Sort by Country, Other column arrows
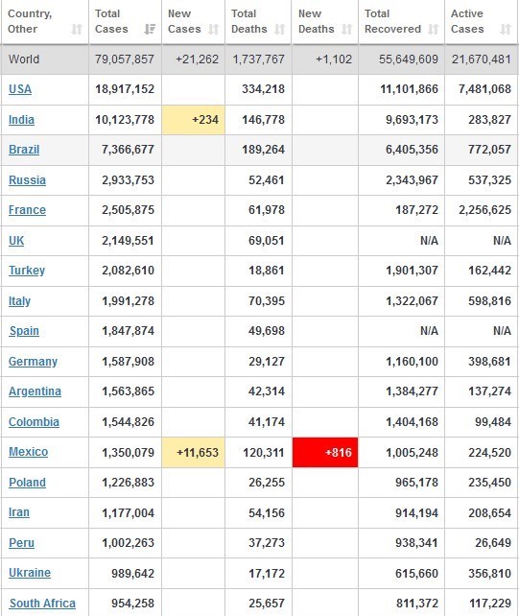 (x=77, y=29)
